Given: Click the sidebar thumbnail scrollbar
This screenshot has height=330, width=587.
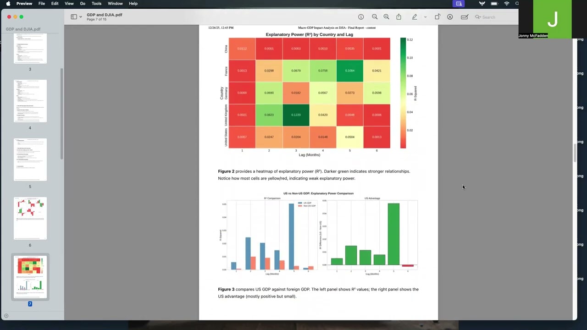Looking at the screenshot, I should [x=61, y=114].
